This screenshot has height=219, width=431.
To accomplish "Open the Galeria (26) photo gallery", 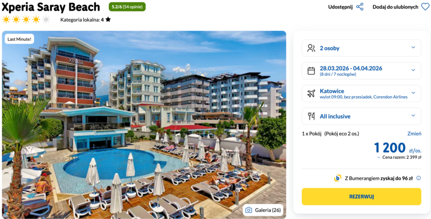I will pos(263,210).
